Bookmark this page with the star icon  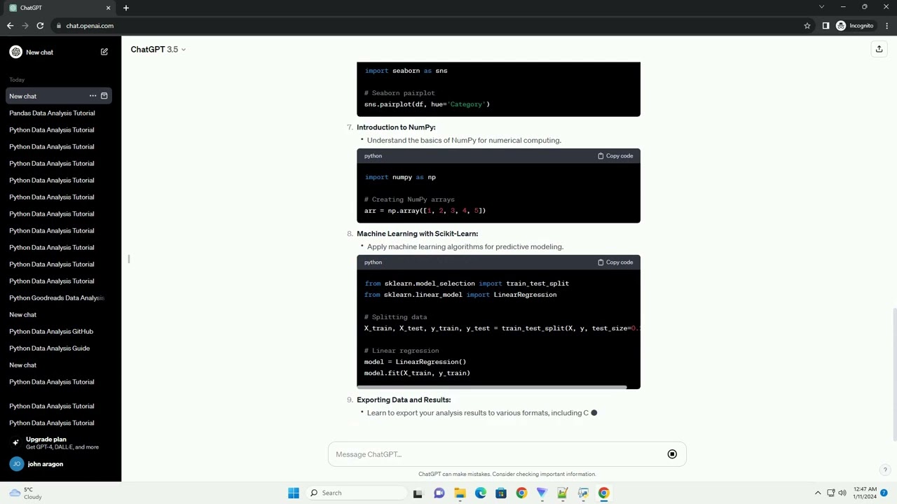click(x=807, y=26)
